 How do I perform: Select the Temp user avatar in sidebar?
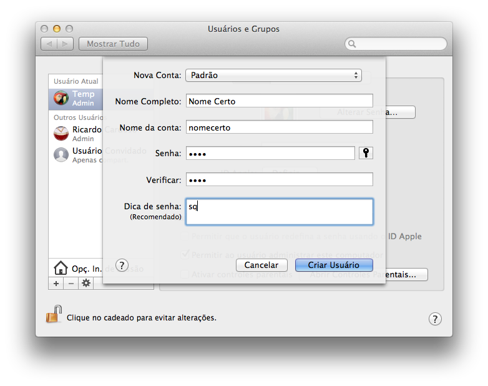pos(61,99)
